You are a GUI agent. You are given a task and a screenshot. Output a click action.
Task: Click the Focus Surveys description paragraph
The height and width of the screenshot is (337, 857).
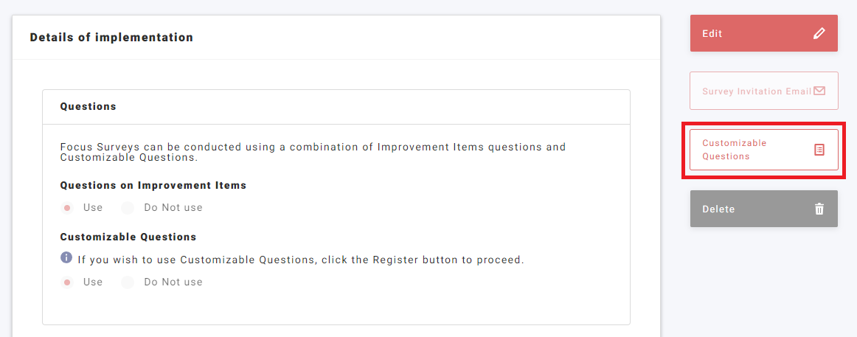click(x=313, y=152)
